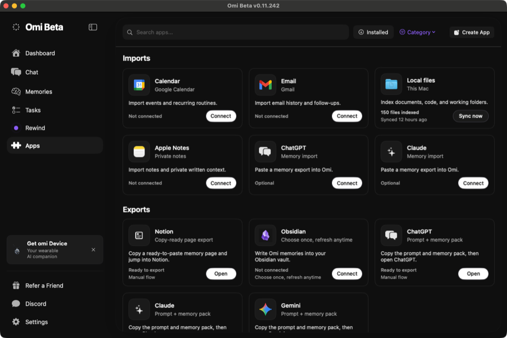Click the Omi Beta logo icon

[x=16, y=27]
